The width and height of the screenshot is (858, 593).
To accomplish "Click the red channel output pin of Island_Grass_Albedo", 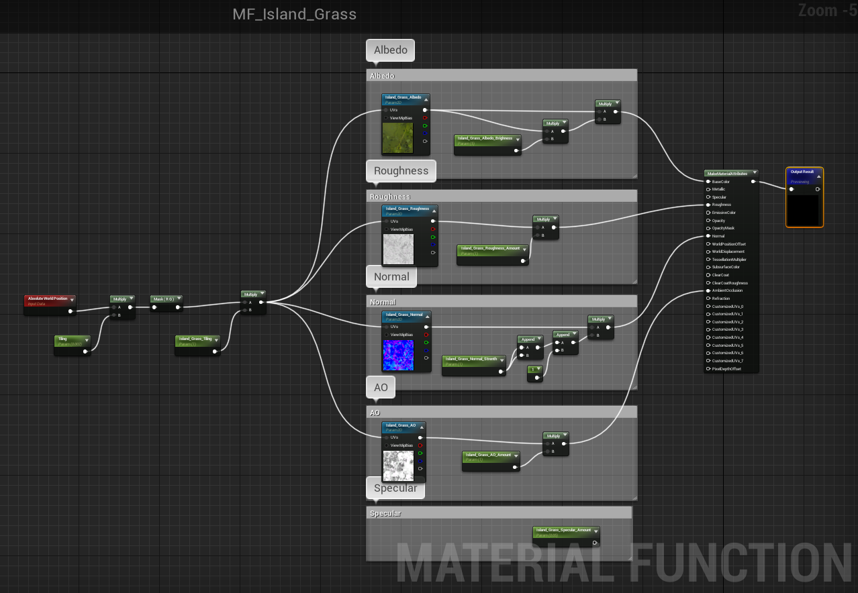I will pyautogui.click(x=425, y=117).
